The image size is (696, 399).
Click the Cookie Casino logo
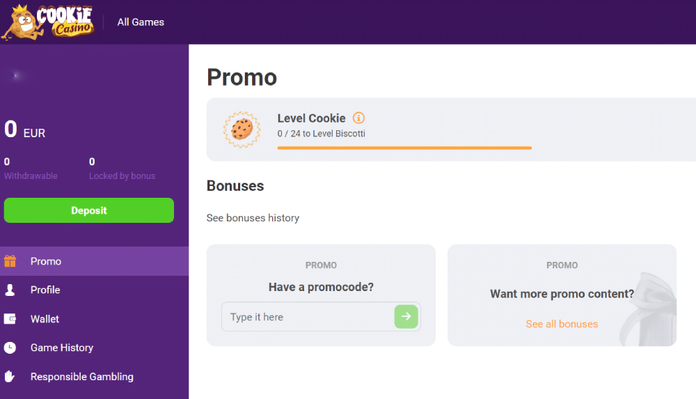(48, 22)
